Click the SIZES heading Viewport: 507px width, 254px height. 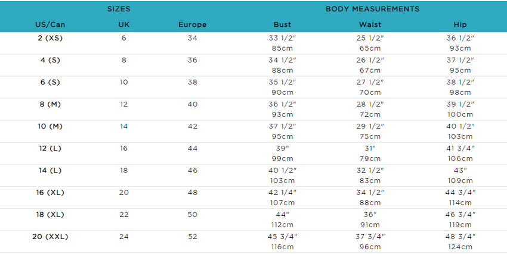[119, 9]
